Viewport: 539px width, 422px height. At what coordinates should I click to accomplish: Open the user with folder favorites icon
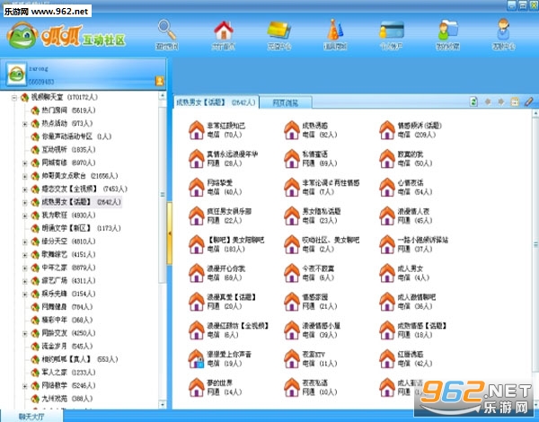coord(447,31)
